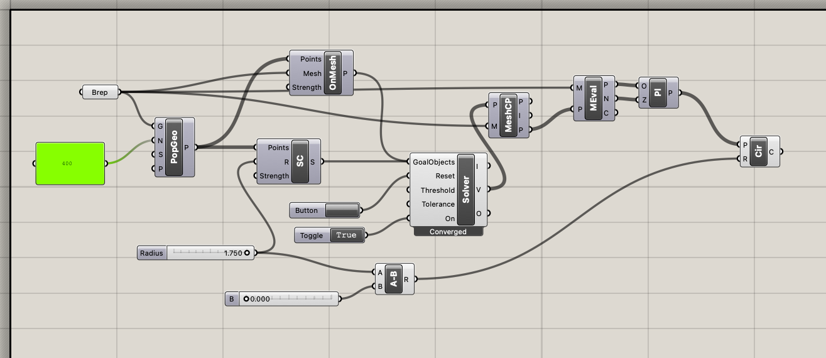The image size is (826, 358).
Task: Select the A-B subtraction component
Action: click(394, 279)
